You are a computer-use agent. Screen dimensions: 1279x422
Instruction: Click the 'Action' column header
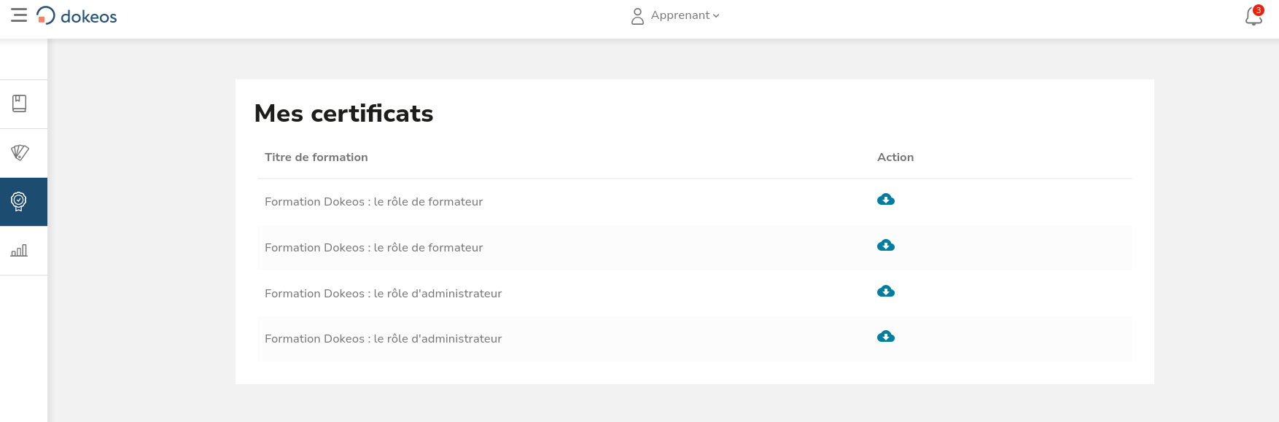tap(895, 157)
